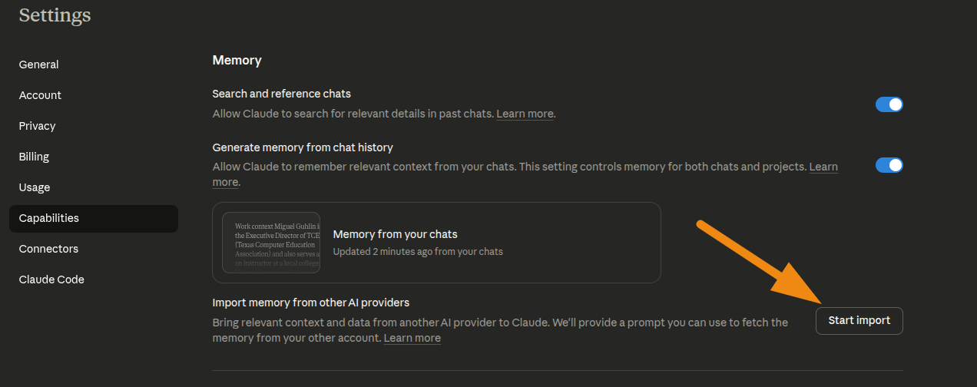Select Privacy in the sidebar
The width and height of the screenshot is (977, 387).
tap(38, 126)
